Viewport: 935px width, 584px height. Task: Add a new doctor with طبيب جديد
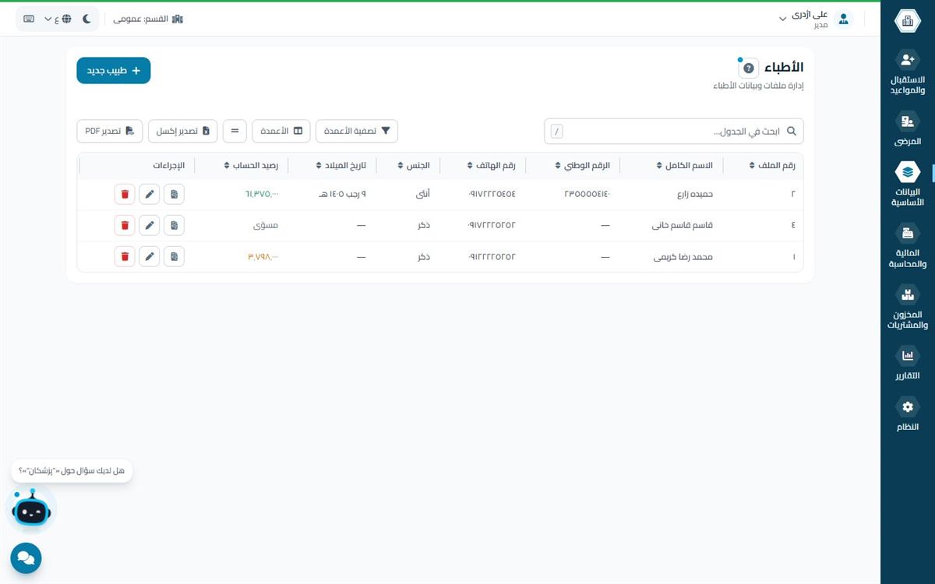click(114, 71)
